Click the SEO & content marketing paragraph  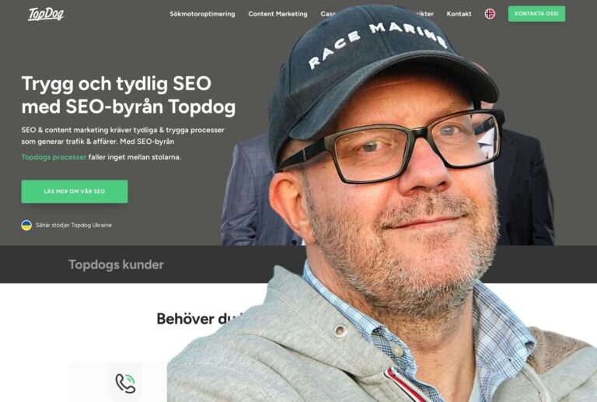(x=123, y=135)
